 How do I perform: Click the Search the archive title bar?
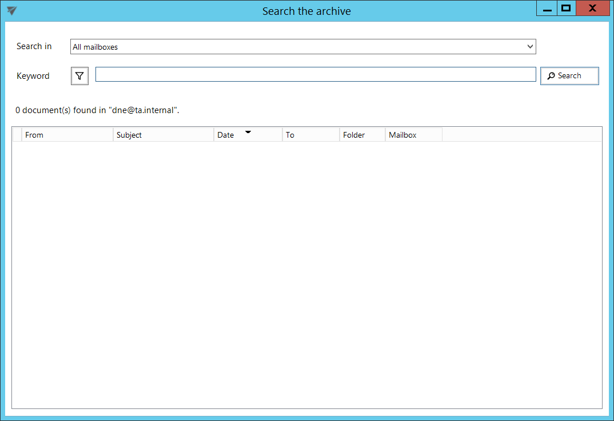tap(306, 11)
